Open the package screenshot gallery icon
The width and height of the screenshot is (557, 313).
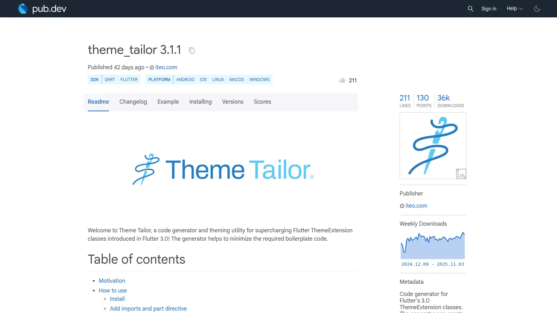[461, 174]
